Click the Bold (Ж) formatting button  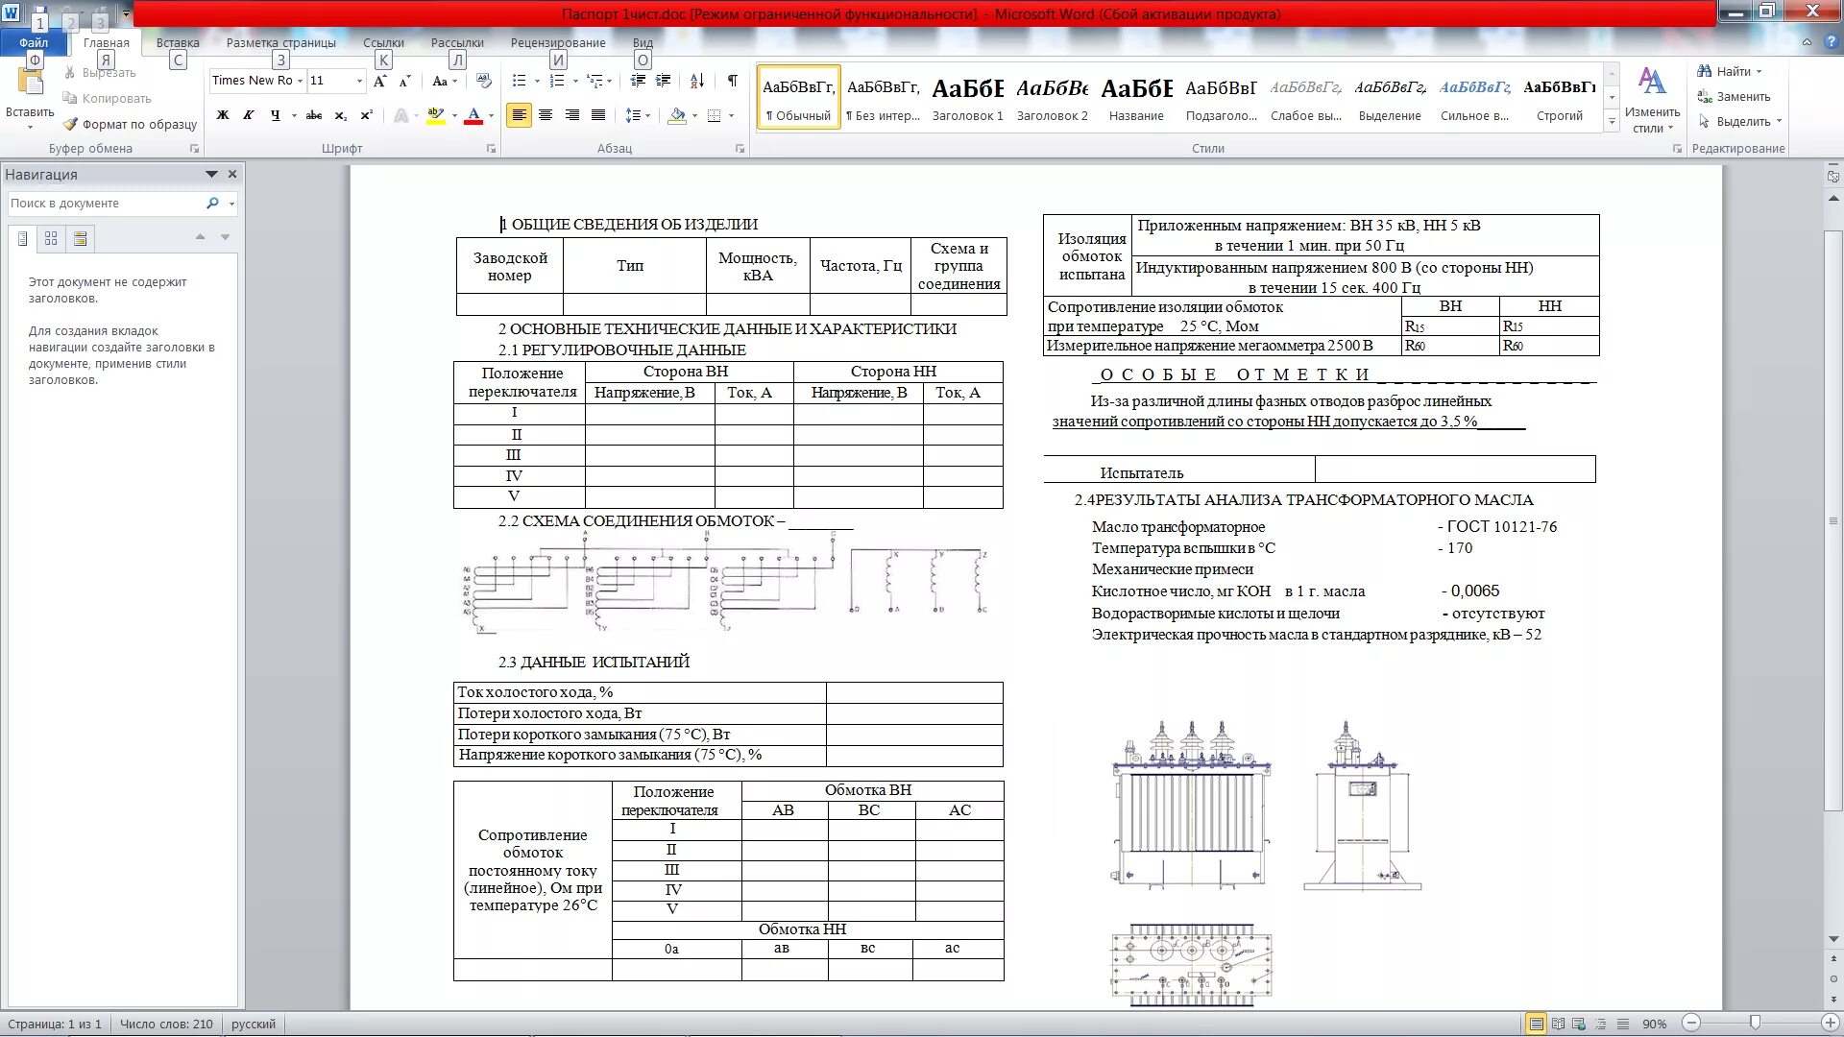click(222, 115)
